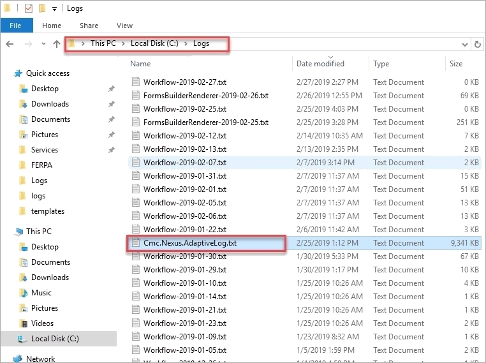Sort by the Size column header
486x363 pixels.
coord(456,64)
